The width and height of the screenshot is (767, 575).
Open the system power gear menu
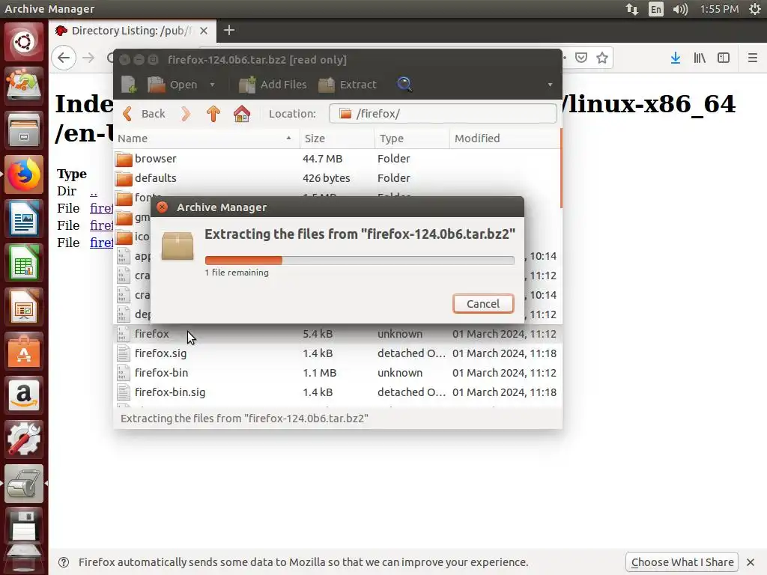coord(755,9)
